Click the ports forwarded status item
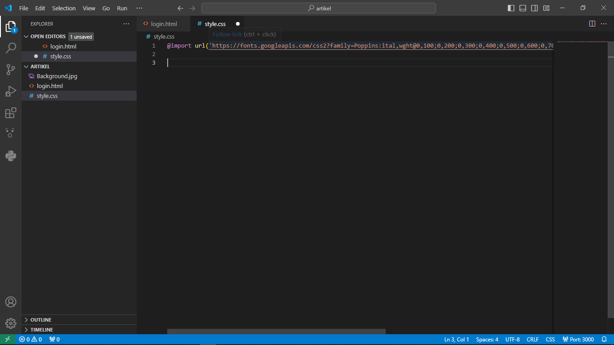Viewport: 614px width, 345px height. pos(54,340)
